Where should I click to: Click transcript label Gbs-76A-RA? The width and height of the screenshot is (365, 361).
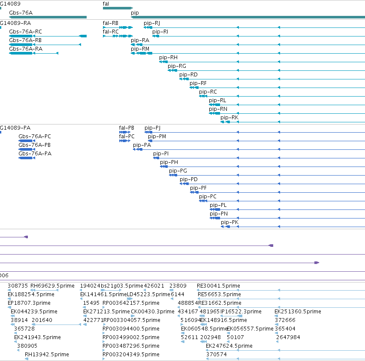click(x=26, y=49)
